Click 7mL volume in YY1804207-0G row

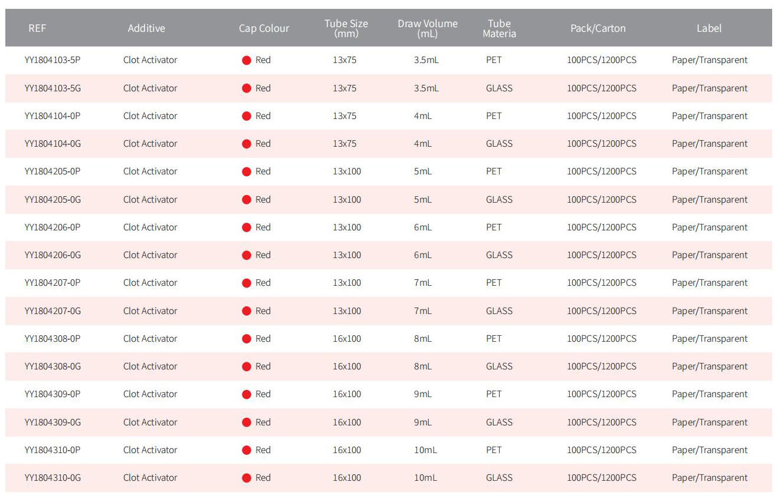(x=423, y=311)
